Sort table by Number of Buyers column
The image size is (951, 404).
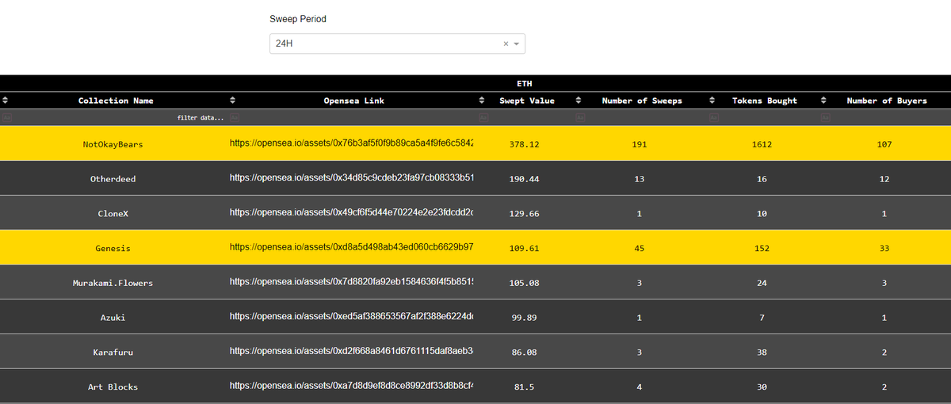tap(823, 101)
